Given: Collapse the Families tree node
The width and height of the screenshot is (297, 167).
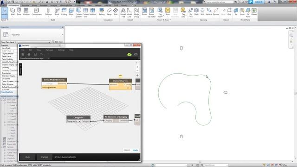Looking at the screenshot, I should pyautogui.click(x=2, y=147).
